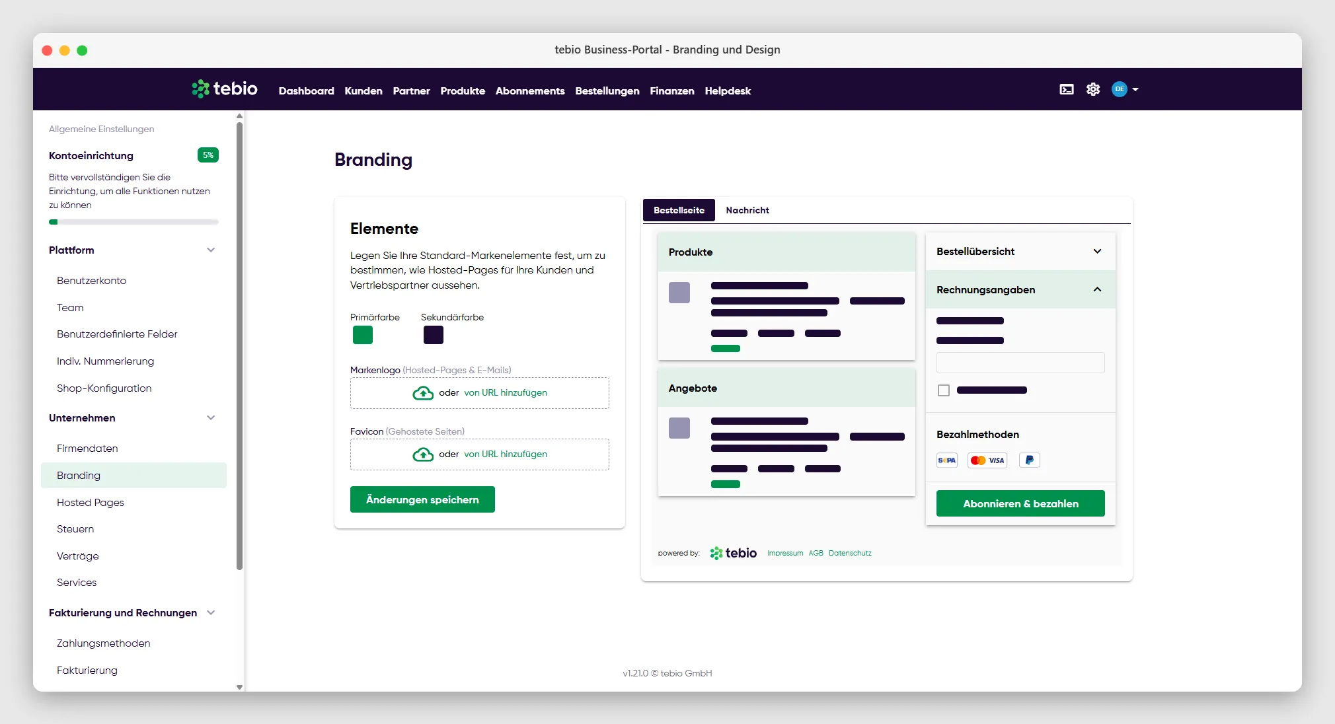Open Benutzerdefinierte Felder settings
Viewport: 1335px width, 724px height.
coord(117,334)
